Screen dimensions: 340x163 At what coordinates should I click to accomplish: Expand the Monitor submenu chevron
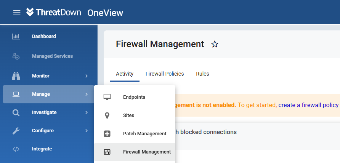pos(87,76)
